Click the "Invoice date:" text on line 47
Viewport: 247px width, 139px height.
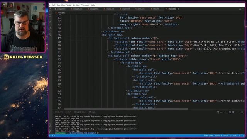coord(229,73)
